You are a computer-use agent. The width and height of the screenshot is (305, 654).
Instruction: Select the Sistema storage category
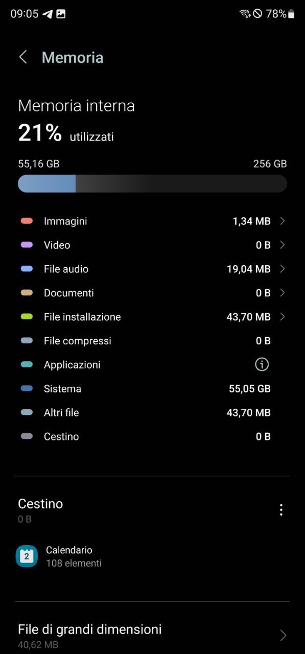point(152,389)
